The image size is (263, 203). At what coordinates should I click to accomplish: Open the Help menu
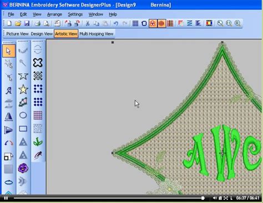[113, 14]
